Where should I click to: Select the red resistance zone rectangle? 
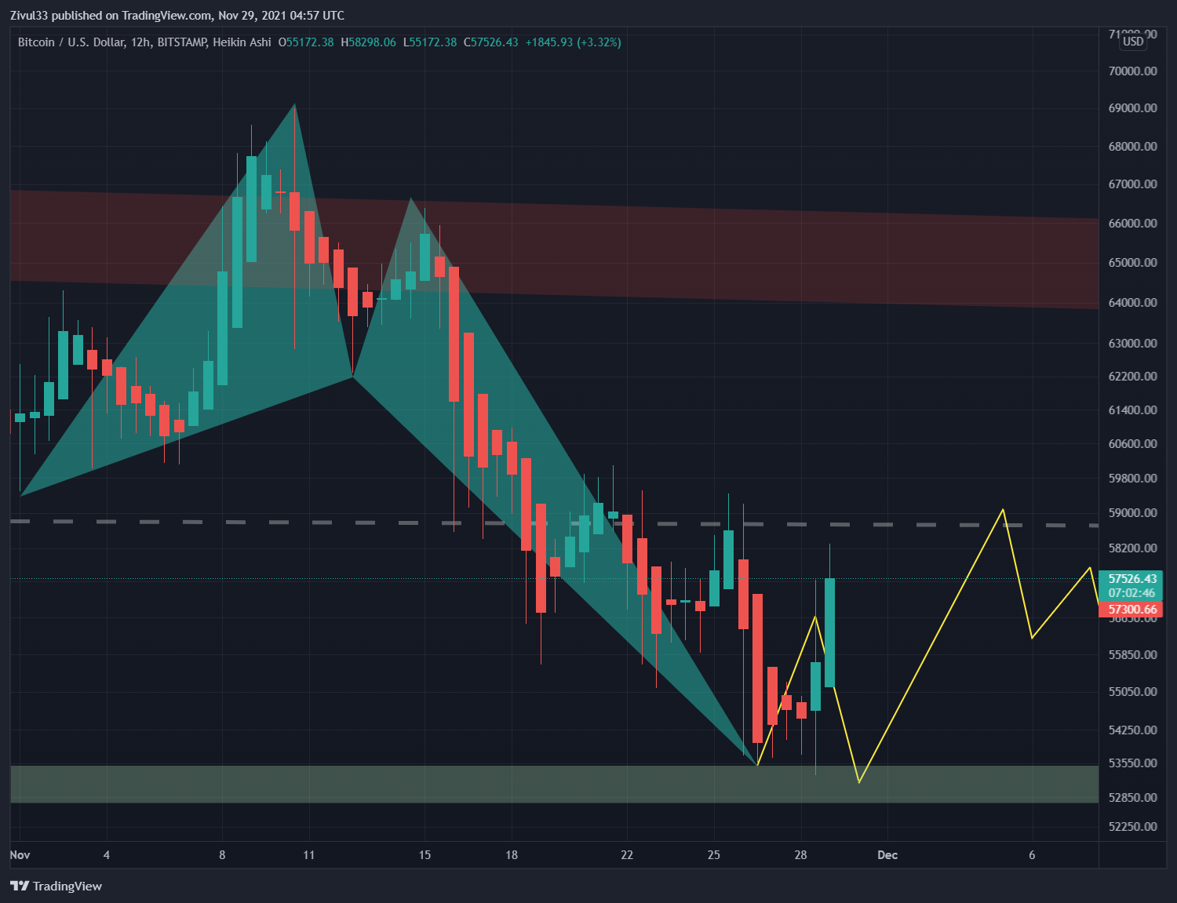tap(553, 249)
